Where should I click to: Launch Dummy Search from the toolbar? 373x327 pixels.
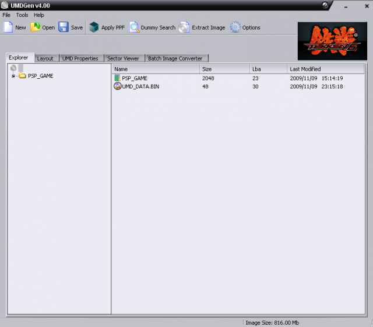coord(134,27)
